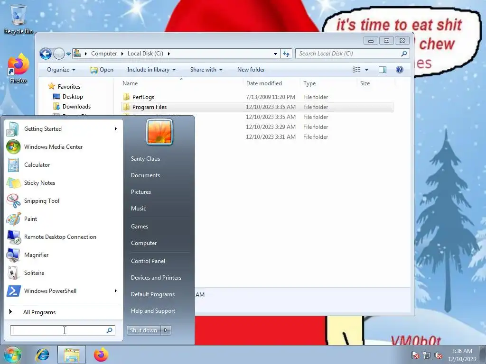Screen dimensions: 486x364
Task: Expand the address bar history dropdown
Action: click(275, 54)
